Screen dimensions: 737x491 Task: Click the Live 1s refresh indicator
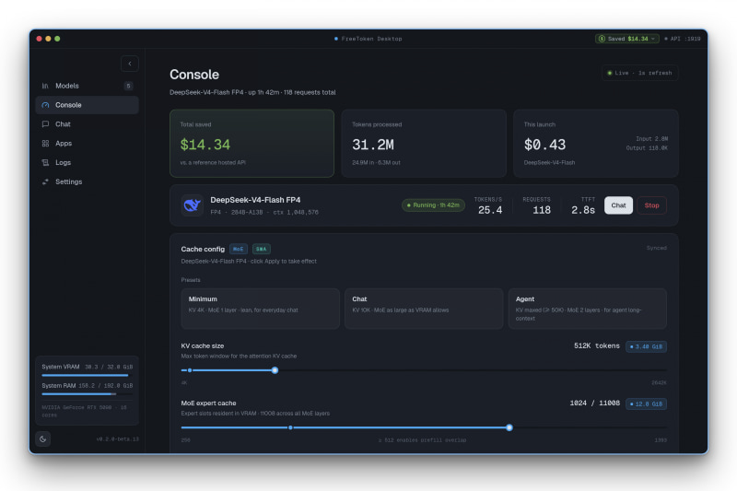[639, 73]
